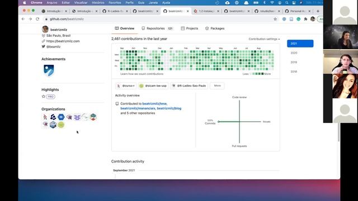Screen dimensions: 358x201
Task: Select the 2019 contribution year
Action: click(x=294, y=62)
